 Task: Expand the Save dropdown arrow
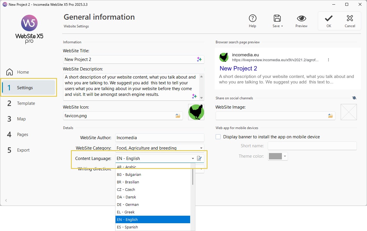(x=282, y=26)
